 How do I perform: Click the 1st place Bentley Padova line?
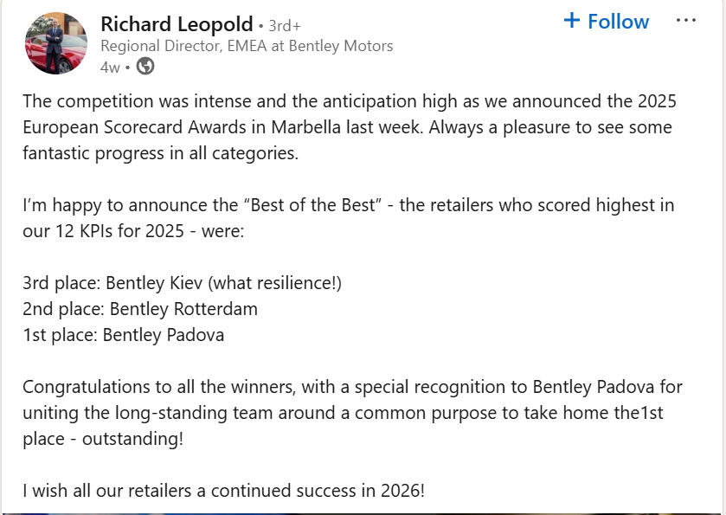(x=124, y=335)
